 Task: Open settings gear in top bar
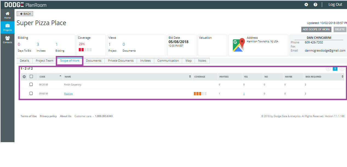tap(306, 5)
